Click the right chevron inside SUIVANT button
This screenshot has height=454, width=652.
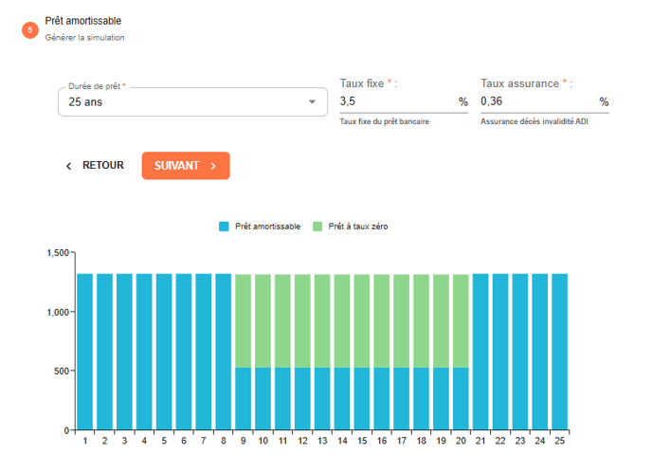[214, 166]
